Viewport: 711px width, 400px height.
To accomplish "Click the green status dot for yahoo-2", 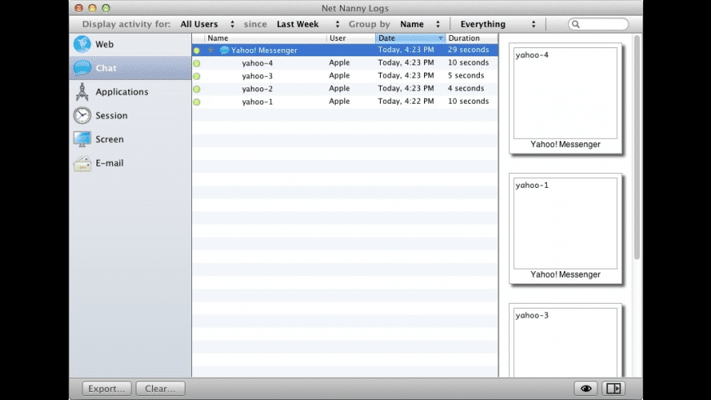I will point(197,89).
